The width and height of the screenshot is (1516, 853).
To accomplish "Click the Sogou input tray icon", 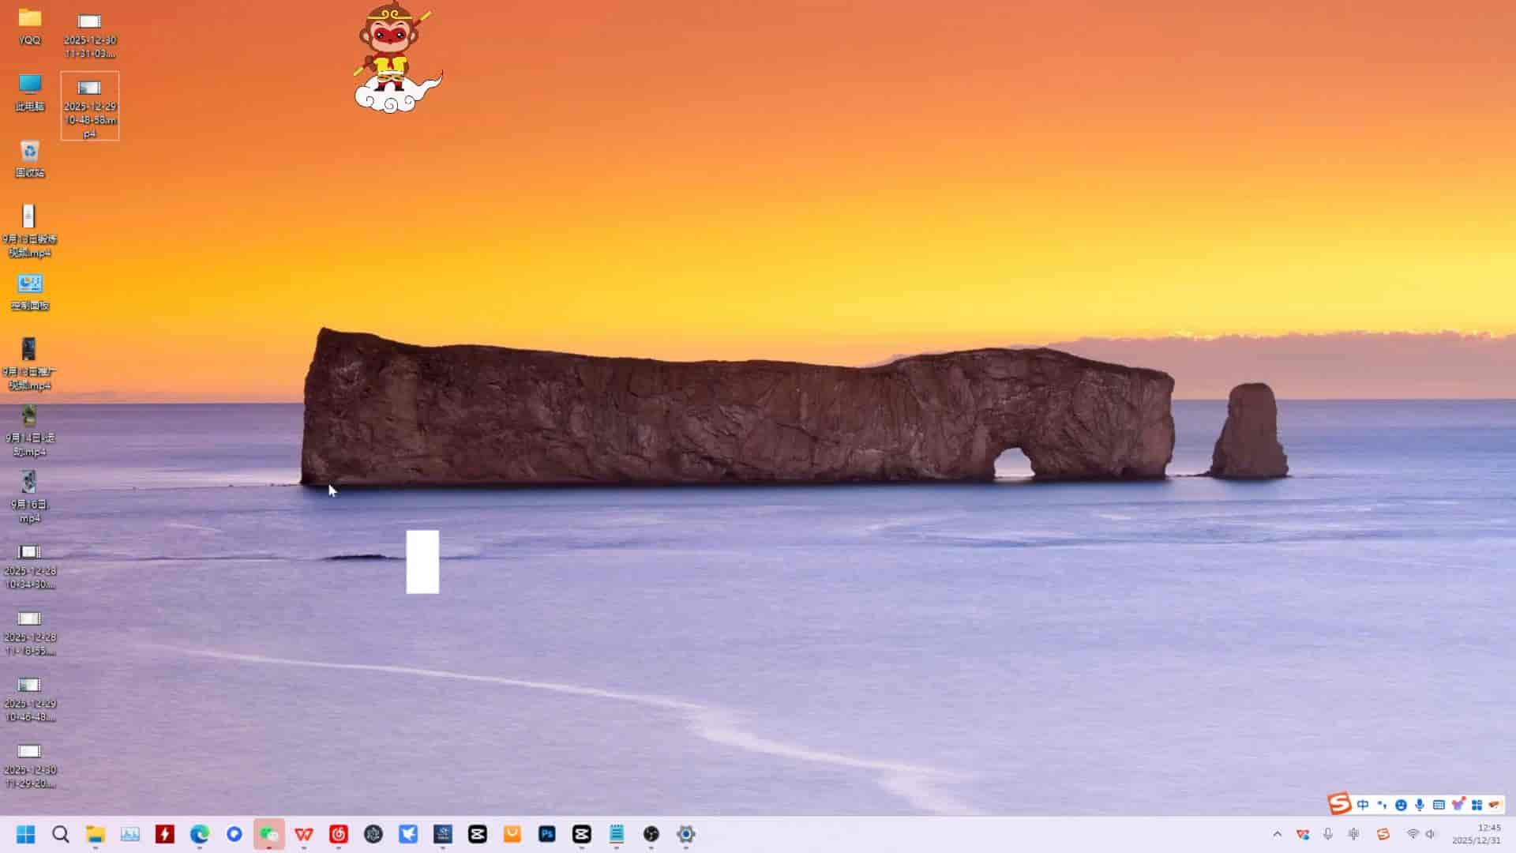I will 1383,834.
